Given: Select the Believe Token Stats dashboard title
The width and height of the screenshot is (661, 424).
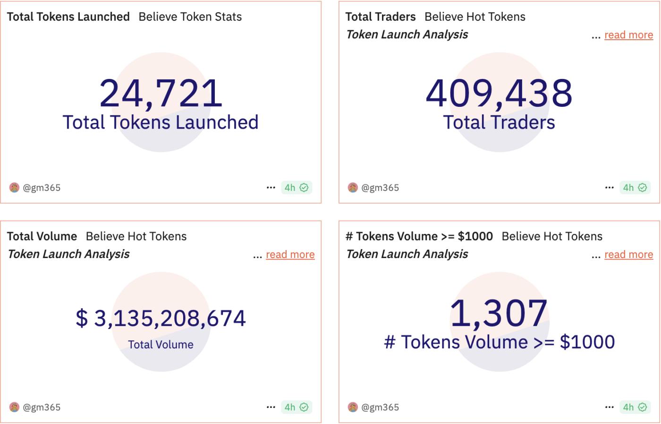Looking at the screenshot, I should [190, 17].
